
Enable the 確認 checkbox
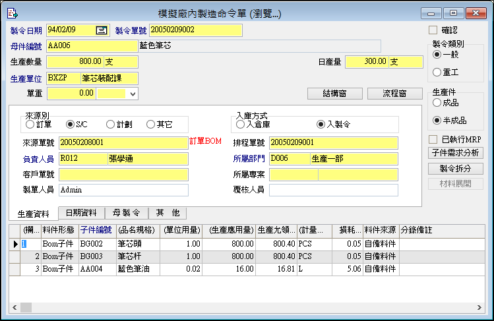coord(433,30)
